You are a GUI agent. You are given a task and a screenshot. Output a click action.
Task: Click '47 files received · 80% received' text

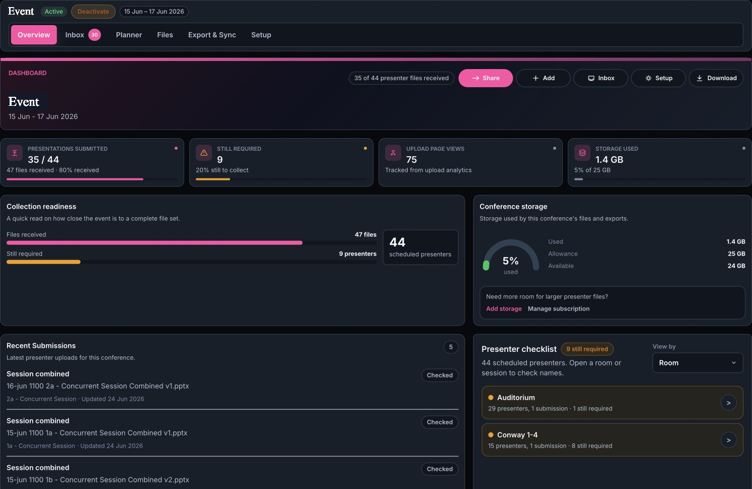click(x=52, y=170)
